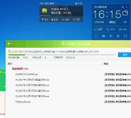The height and width of the screenshot is (118, 131).
Task: Click the green scan progress bar
Action: pyautogui.click(x=61, y=55)
